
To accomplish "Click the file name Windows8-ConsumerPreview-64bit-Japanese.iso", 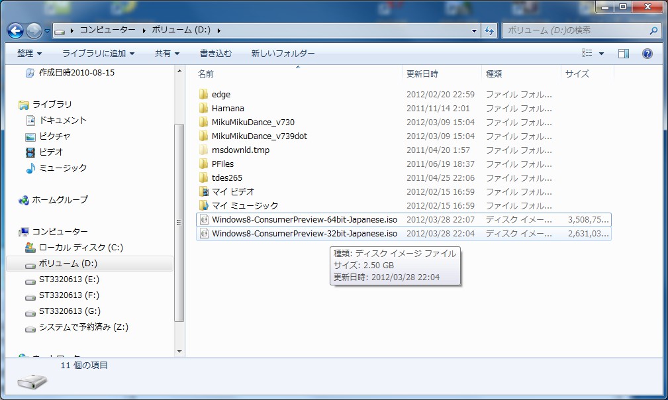I will [x=305, y=219].
